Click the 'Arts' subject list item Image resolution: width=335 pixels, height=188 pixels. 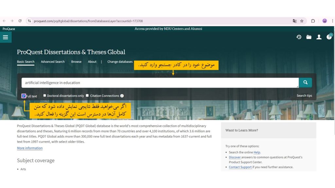pos(23,169)
